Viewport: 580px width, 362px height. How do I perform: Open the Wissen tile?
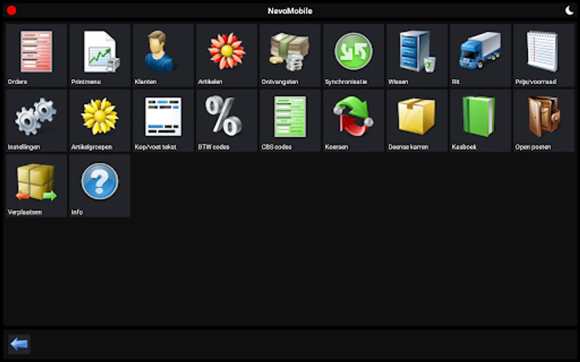click(417, 55)
